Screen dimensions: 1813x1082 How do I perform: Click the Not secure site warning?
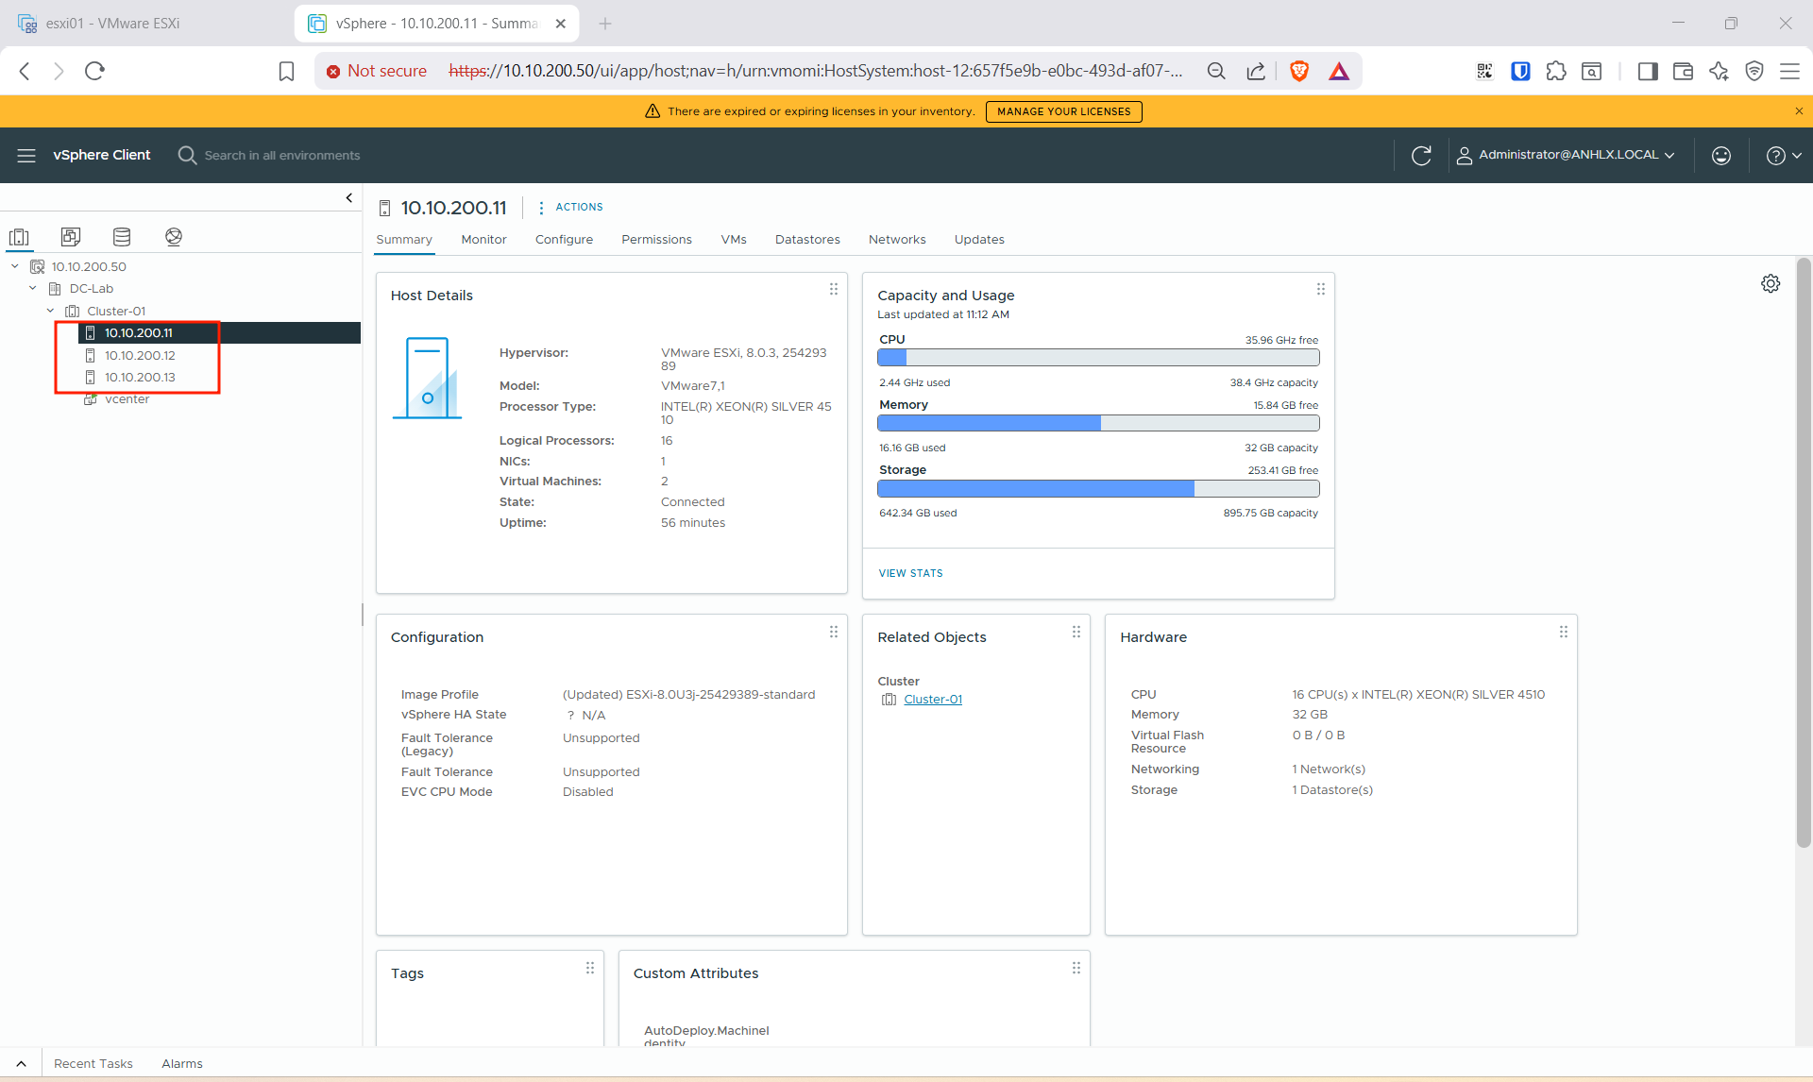376,71
